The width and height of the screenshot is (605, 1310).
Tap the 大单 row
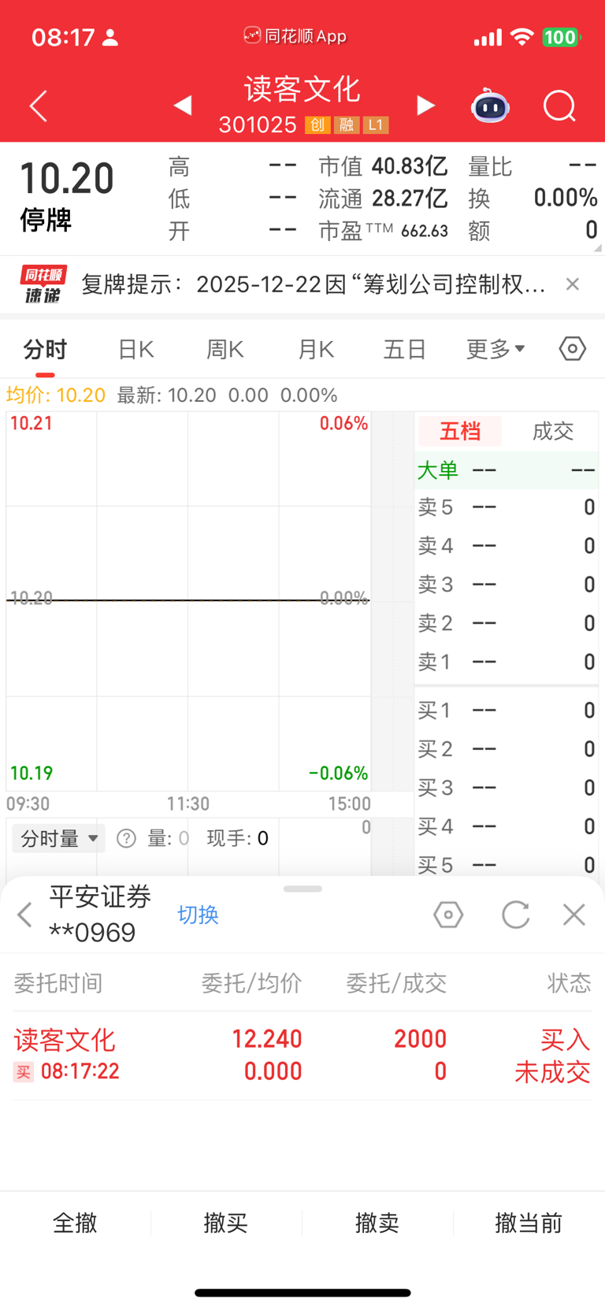click(x=506, y=470)
